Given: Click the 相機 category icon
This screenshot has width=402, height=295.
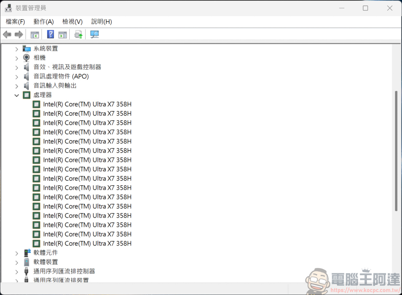Looking at the screenshot, I should [x=26, y=57].
